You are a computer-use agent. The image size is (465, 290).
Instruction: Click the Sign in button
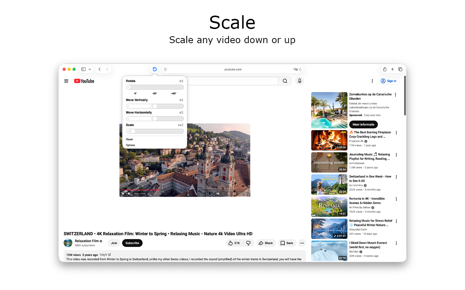(389, 81)
